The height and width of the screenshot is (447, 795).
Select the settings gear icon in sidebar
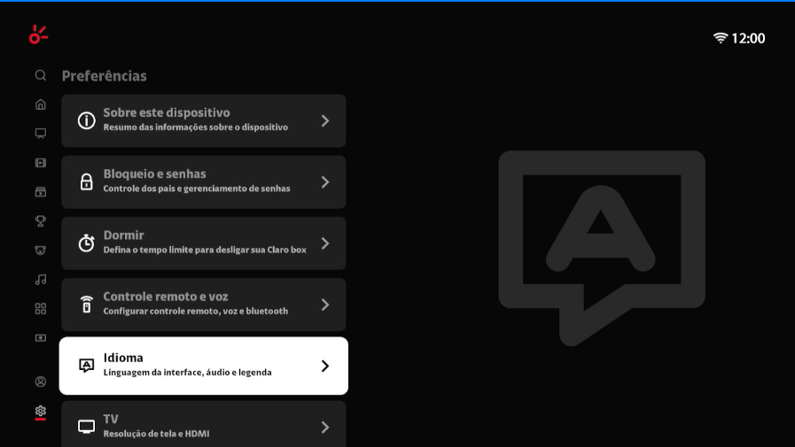[41, 411]
